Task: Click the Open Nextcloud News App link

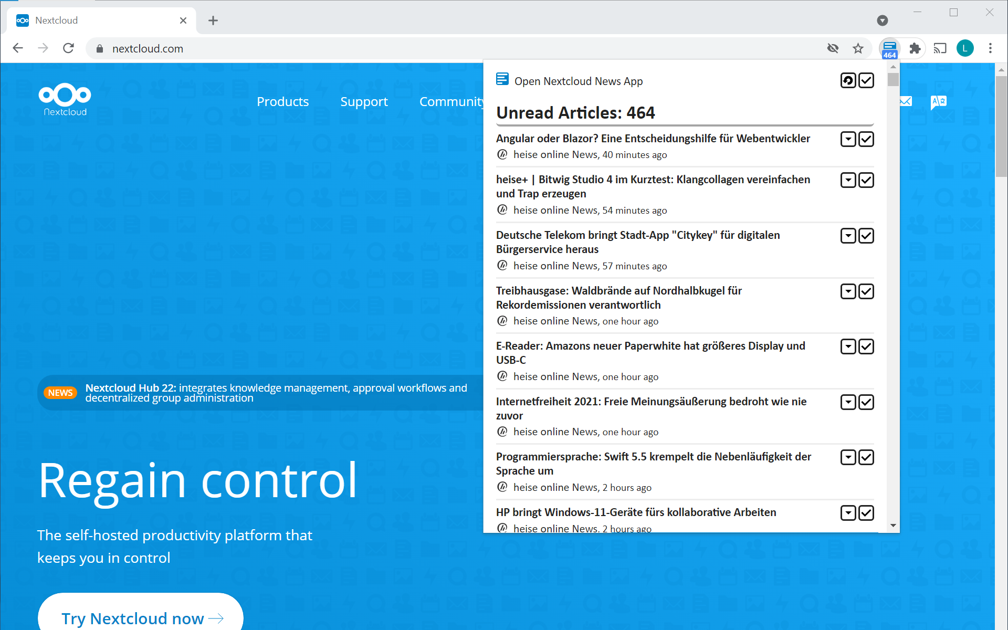Action: (x=578, y=81)
